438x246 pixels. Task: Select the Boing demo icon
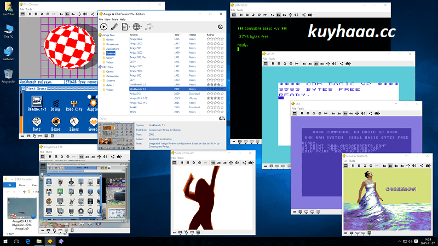click(x=55, y=105)
